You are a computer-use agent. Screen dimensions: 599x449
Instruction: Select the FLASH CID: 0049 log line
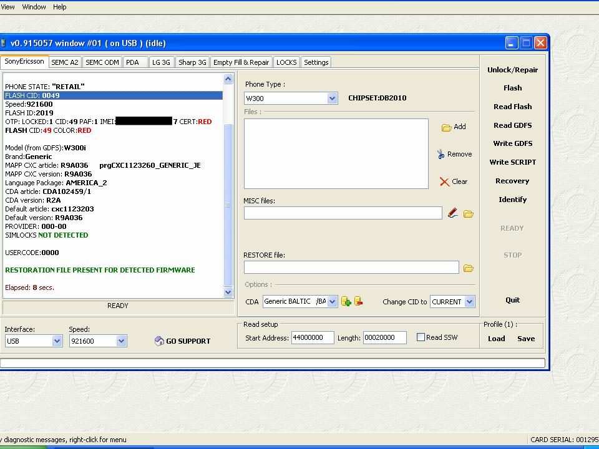pos(113,95)
